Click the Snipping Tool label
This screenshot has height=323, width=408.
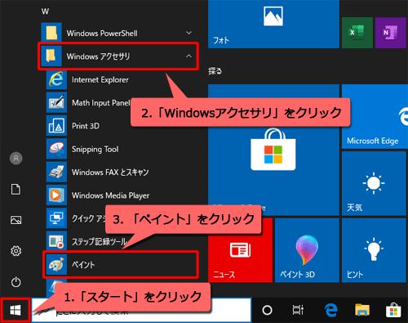click(95, 150)
